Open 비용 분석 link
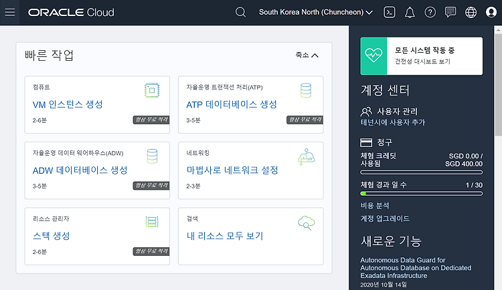Image resolution: width=502 pixels, height=290 pixels. pyautogui.click(x=375, y=206)
